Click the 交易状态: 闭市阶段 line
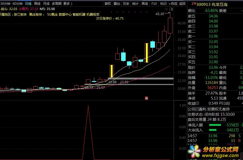 [x=211, y=114]
